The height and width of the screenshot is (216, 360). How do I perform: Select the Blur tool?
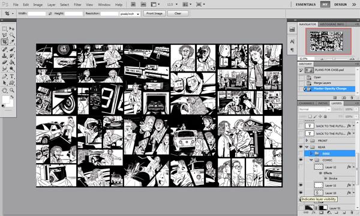pyautogui.click(x=5, y=68)
